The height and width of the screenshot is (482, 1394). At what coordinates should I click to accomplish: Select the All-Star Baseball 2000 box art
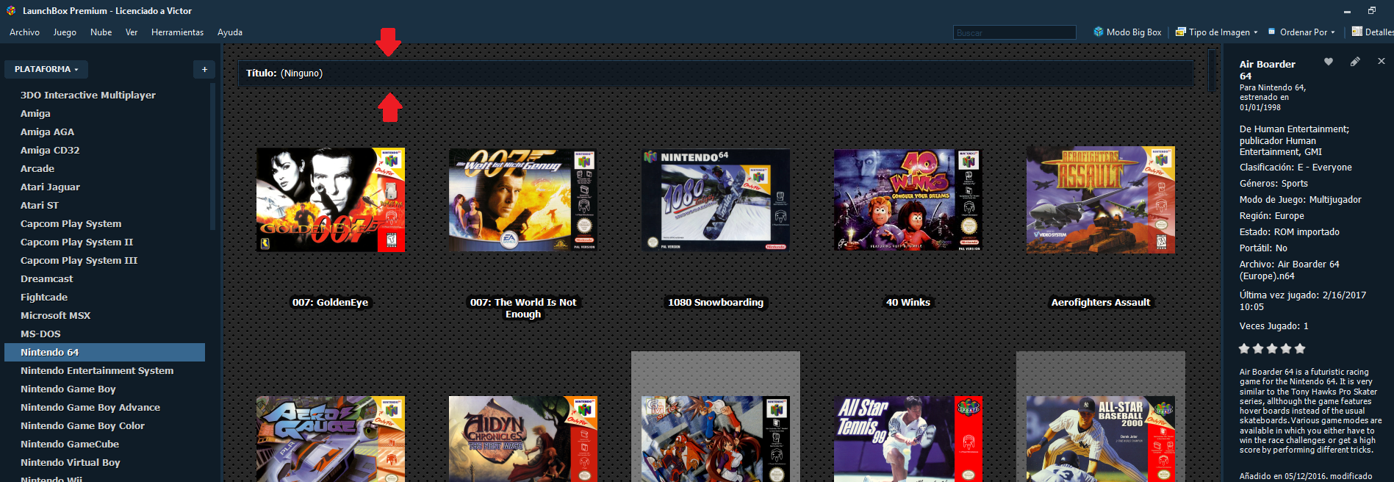coord(1101,439)
